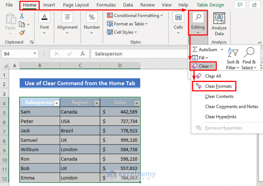
Task: Choose Clear Comments and Notes
Action: pos(231,106)
